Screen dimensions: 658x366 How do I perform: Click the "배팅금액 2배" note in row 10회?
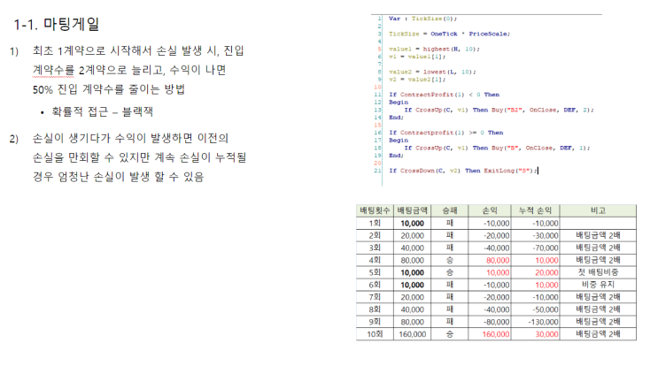click(598, 334)
